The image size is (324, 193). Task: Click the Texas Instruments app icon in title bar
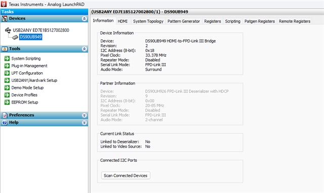tap(4, 4)
